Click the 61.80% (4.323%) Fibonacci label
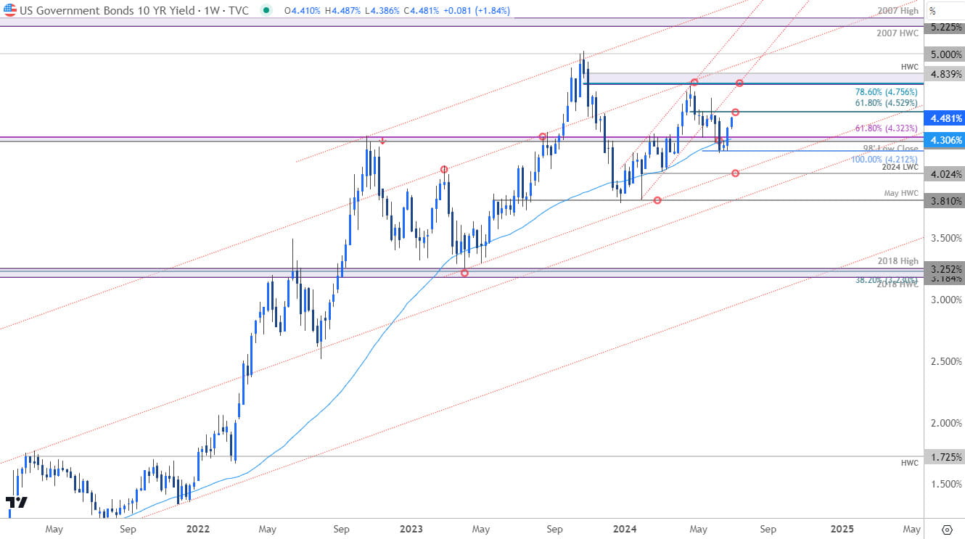The width and height of the screenshot is (965, 539). point(887,128)
